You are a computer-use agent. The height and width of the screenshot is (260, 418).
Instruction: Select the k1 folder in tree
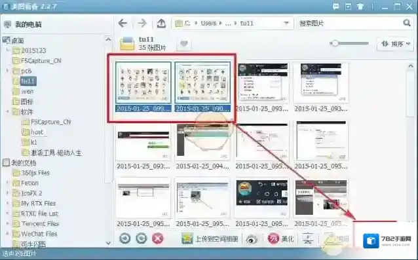click(33, 142)
